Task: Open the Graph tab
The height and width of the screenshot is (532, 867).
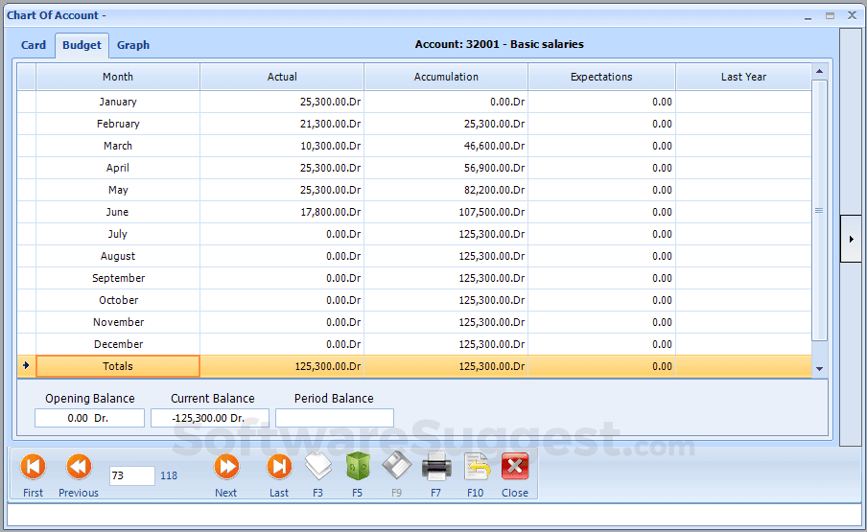Action: tap(133, 45)
